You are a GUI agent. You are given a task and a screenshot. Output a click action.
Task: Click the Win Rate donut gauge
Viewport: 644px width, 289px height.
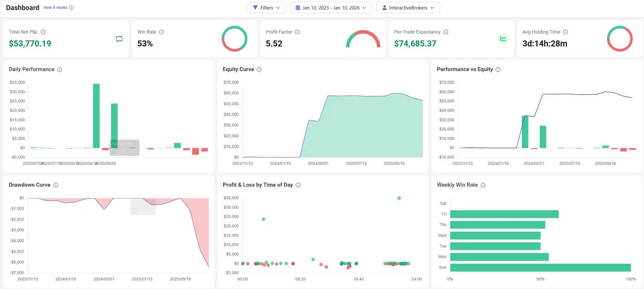click(235, 38)
